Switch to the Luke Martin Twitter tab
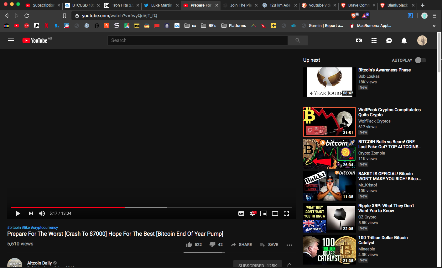Viewport: 442px width, 268px height. 161,5
